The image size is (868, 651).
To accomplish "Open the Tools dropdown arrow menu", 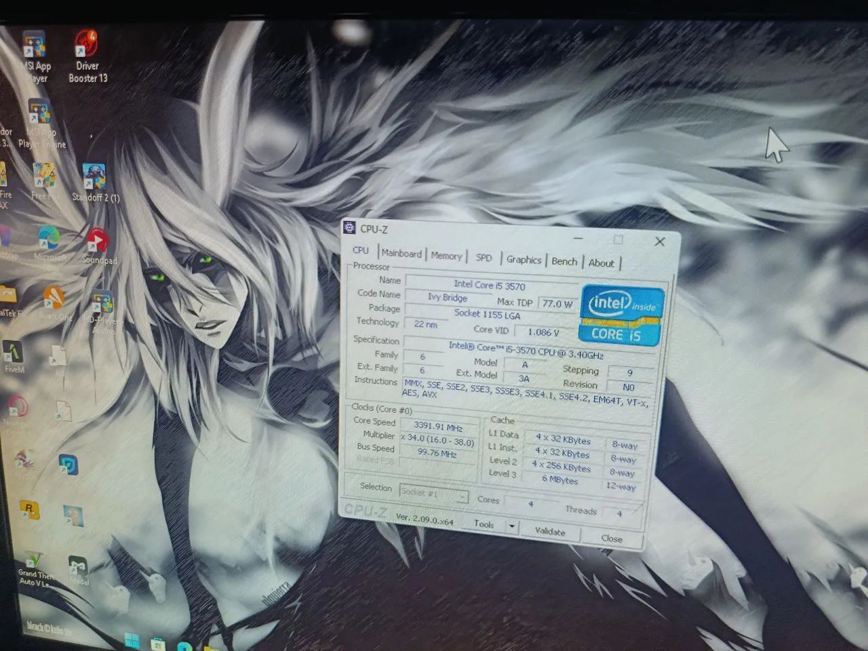I will coord(512,526).
